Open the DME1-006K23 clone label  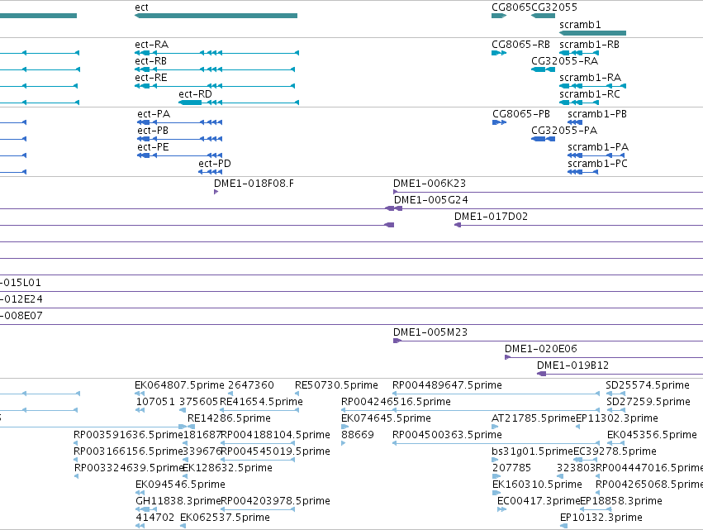430,184
